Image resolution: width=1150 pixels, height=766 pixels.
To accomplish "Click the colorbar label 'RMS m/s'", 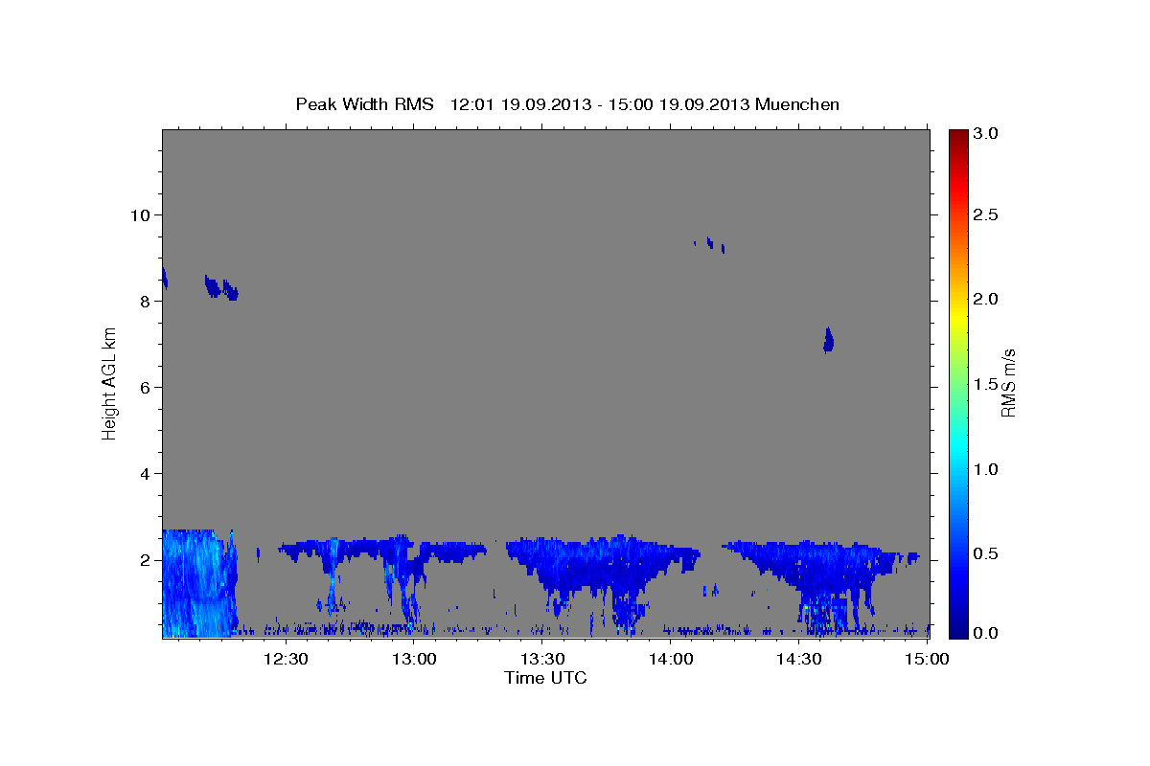I will coord(1008,383).
